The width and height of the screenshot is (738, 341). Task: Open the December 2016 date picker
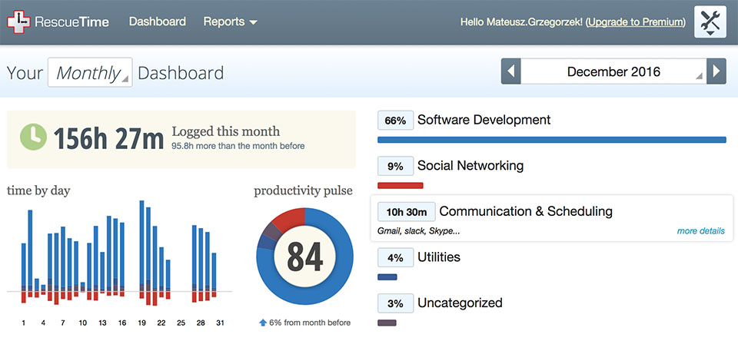(x=613, y=71)
